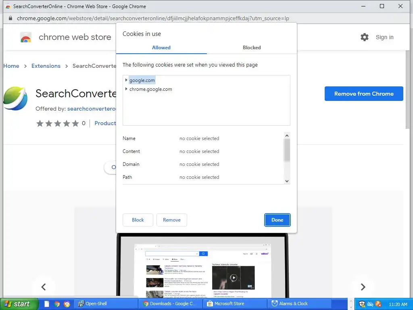Click the Remove cookie button
Screen dimensions: 413x310
[172, 220]
